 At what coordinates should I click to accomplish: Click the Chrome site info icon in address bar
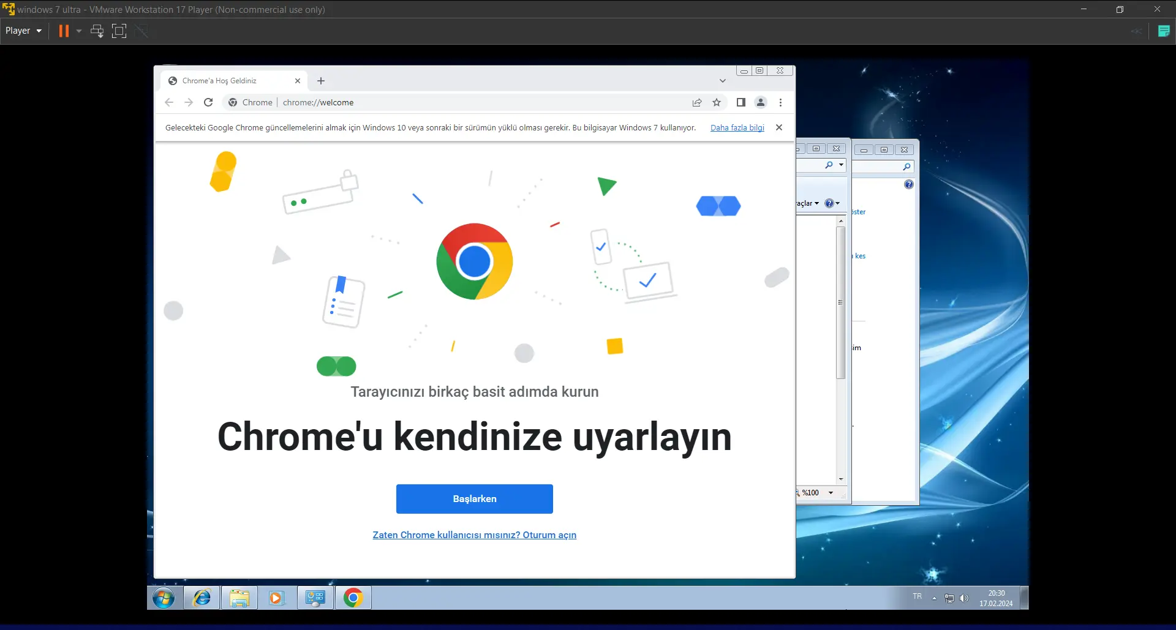(233, 102)
